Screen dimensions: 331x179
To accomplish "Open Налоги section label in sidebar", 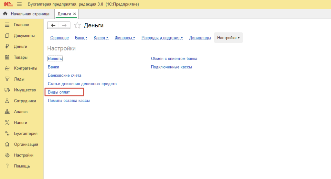I will point(20,122).
